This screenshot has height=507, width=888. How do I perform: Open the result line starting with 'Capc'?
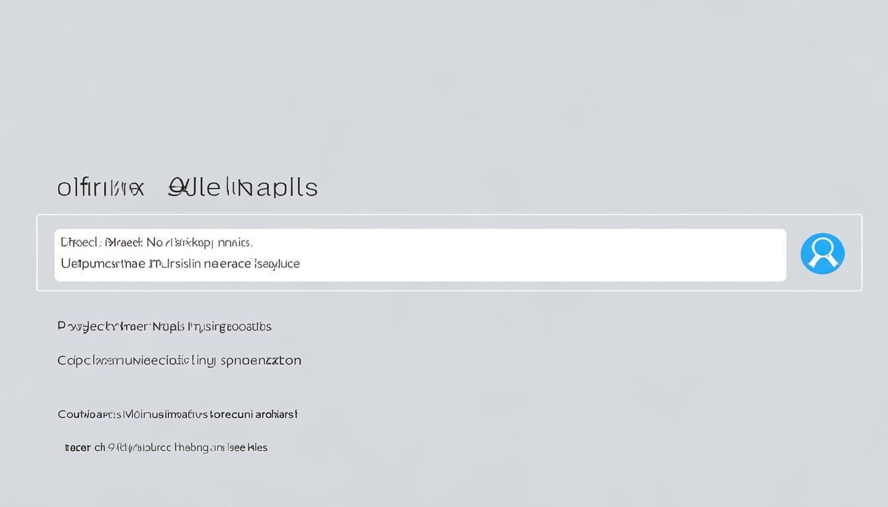(x=178, y=360)
